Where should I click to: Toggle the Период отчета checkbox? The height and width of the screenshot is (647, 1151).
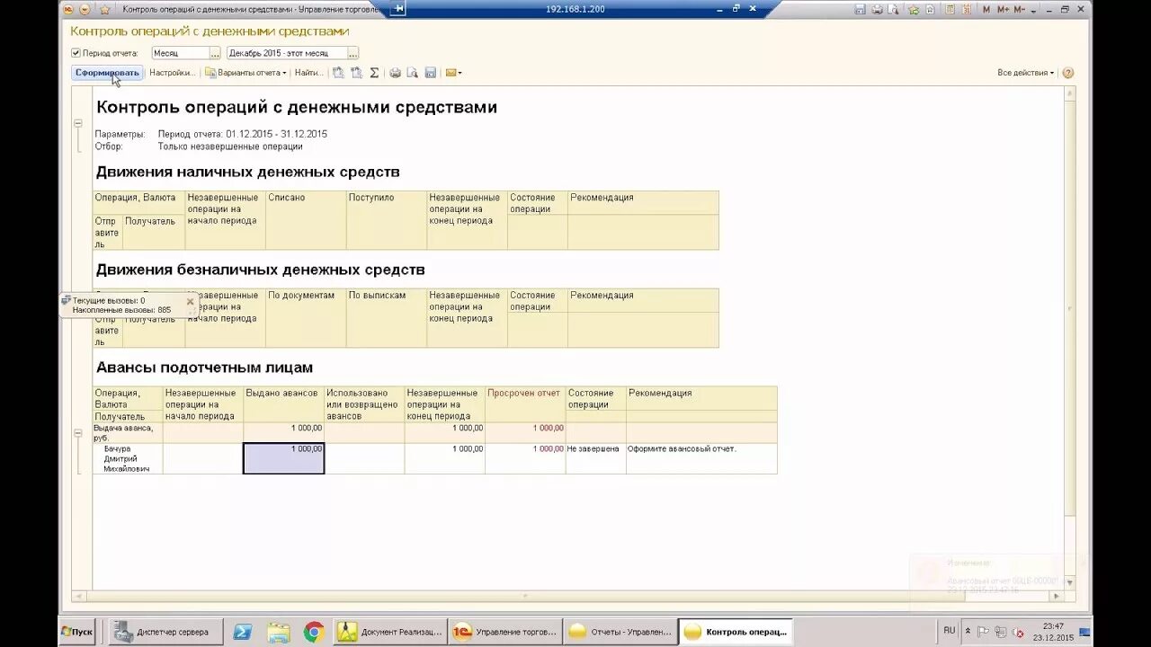tap(76, 53)
